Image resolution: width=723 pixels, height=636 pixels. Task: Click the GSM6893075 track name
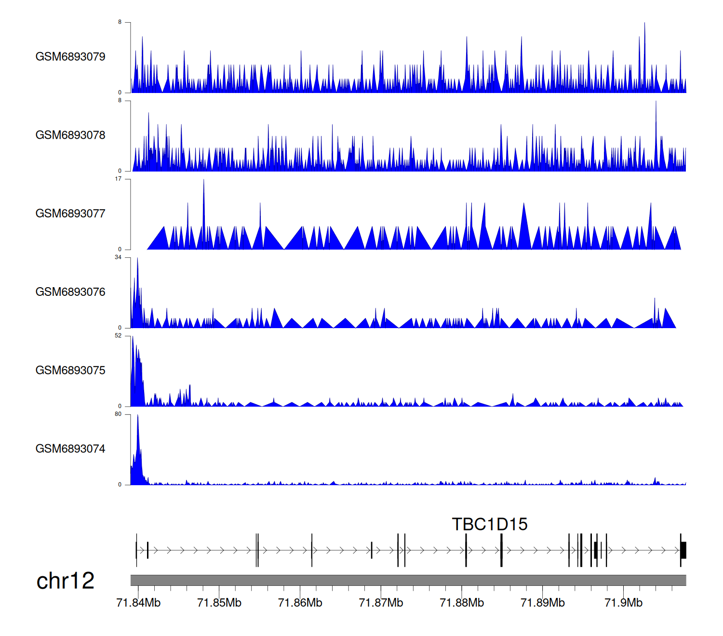[70, 371]
